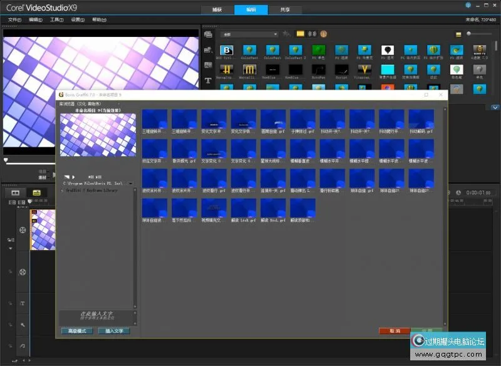Image resolution: width=501 pixels, height=366 pixels.
Task: Switch to timeline view icon
Action: click(36, 192)
